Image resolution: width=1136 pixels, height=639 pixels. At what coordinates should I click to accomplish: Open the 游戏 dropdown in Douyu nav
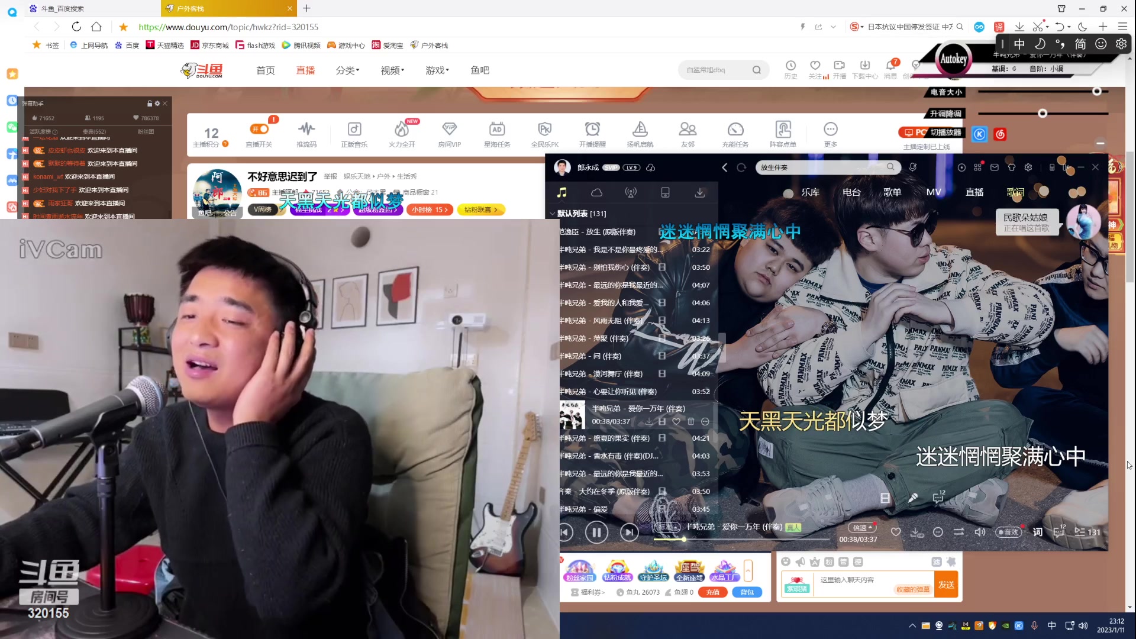click(437, 70)
